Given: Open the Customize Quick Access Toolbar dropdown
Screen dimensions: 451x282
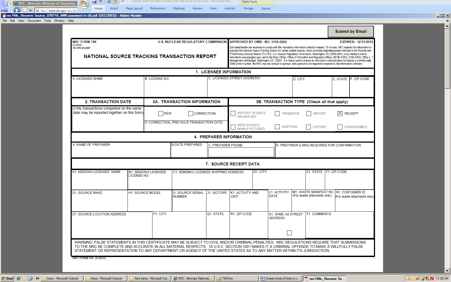Looking at the screenshot, I should point(123,2).
